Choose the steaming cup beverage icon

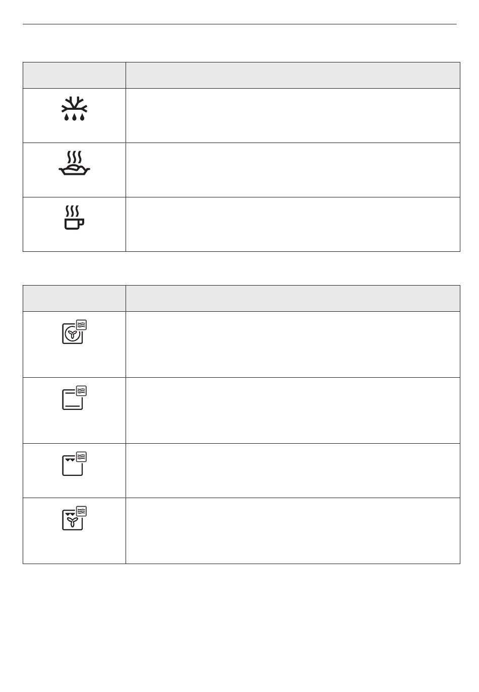(x=74, y=218)
